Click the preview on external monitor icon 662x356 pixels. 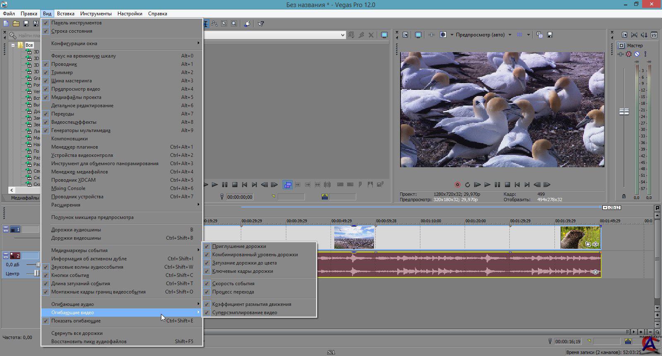(418, 35)
